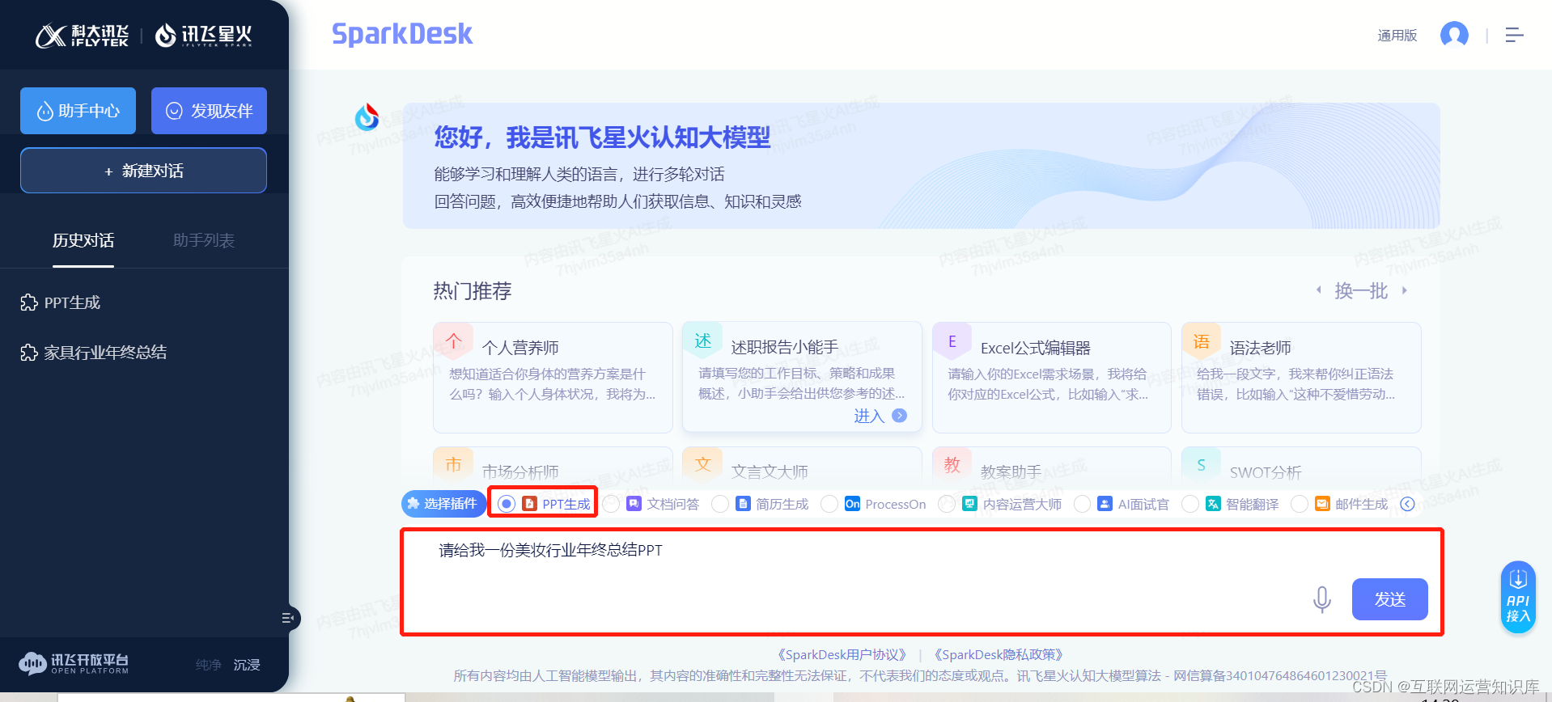
Task: Click the iFlytek 科大讯飞 logo
Action: pos(82,36)
